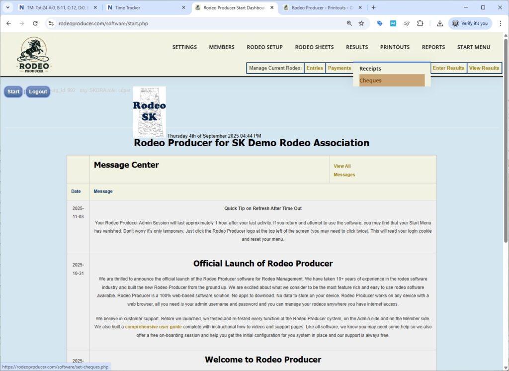509x371 pixels.
Task: Click the Payments link
Action: [339, 68]
